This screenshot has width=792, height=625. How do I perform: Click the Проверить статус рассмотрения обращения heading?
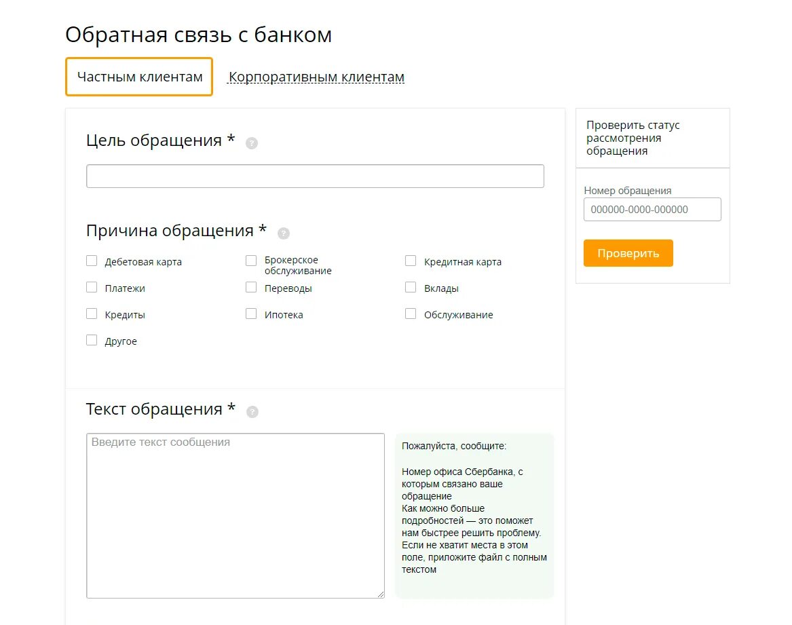point(633,138)
